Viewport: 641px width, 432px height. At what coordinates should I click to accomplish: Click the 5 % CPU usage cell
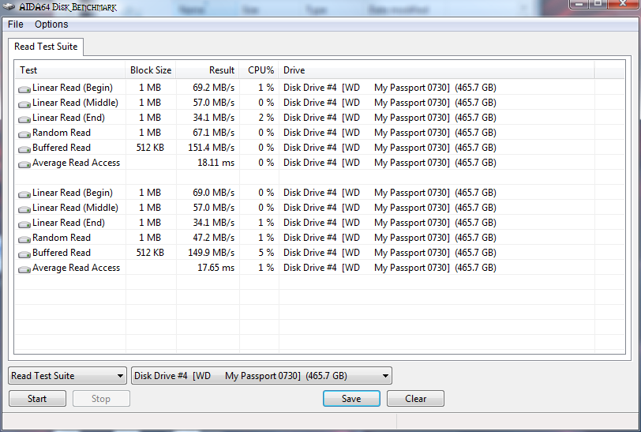point(266,253)
